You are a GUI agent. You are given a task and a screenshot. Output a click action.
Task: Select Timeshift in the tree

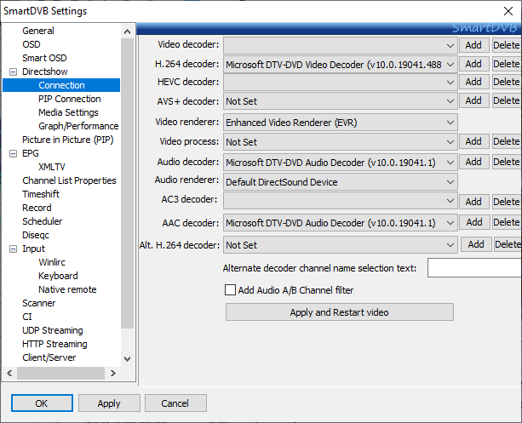(41, 194)
